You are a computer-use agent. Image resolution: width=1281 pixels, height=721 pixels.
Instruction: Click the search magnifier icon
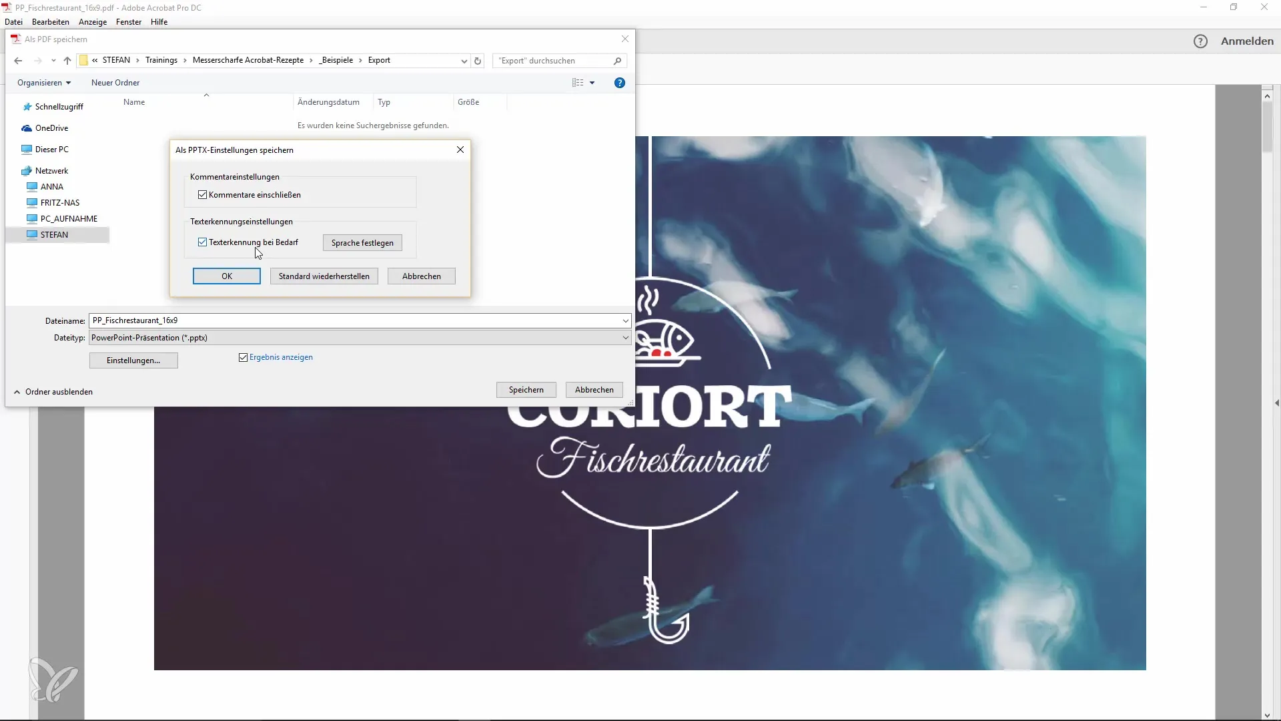coord(617,61)
